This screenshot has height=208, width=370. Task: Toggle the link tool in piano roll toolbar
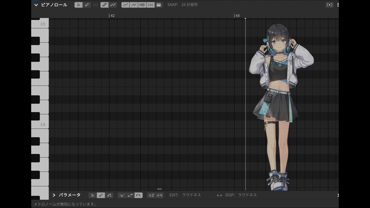[x=95, y=5]
